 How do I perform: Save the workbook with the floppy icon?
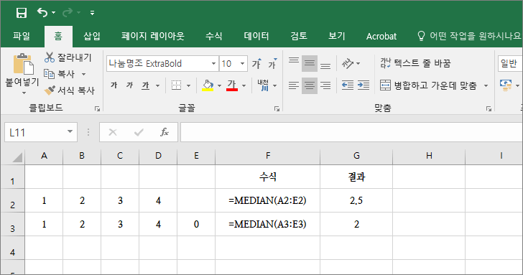tap(22, 13)
